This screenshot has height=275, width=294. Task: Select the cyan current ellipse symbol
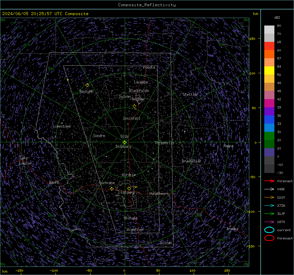[x=269, y=230]
